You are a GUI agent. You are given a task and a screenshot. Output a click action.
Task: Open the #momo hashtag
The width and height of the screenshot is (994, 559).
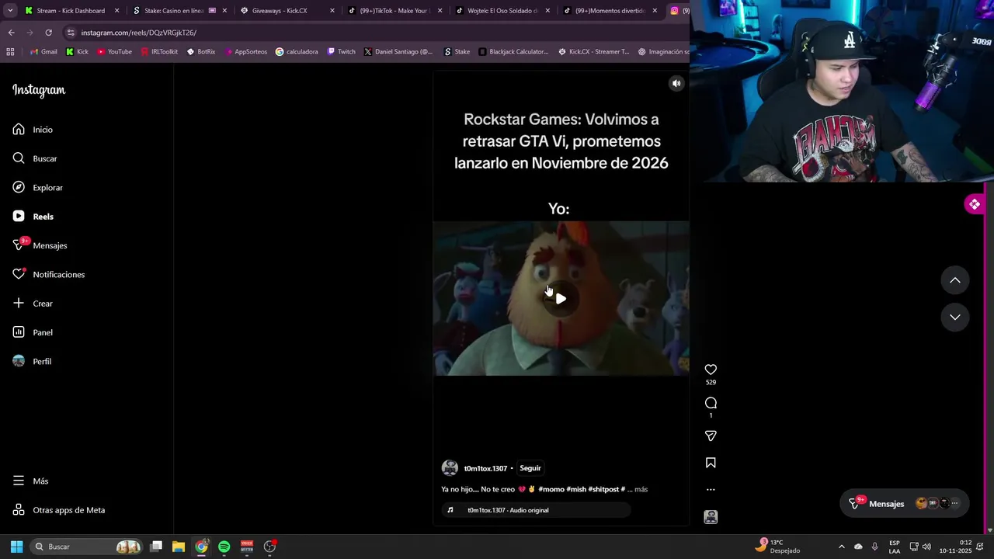click(x=551, y=489)
